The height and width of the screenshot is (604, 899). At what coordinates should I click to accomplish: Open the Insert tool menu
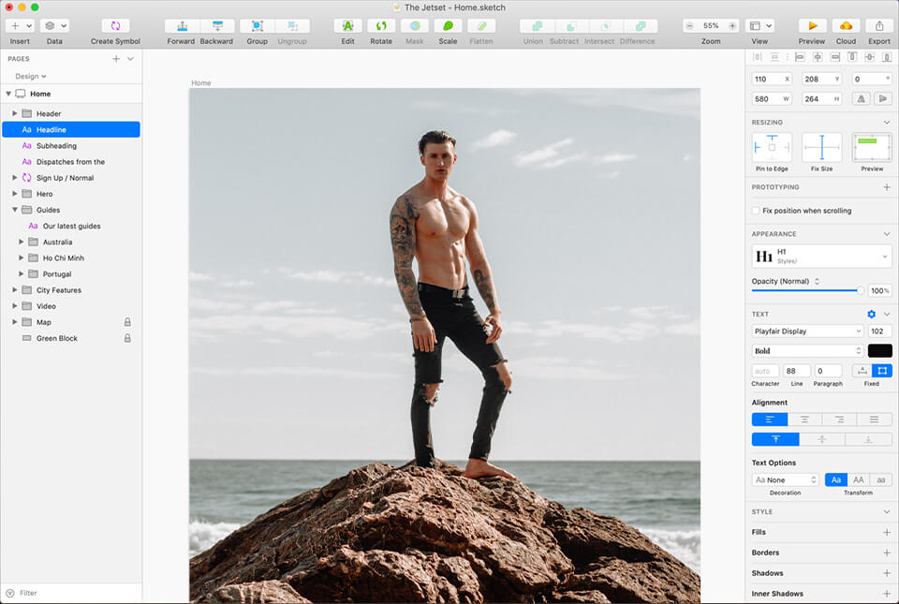point(20,26)
